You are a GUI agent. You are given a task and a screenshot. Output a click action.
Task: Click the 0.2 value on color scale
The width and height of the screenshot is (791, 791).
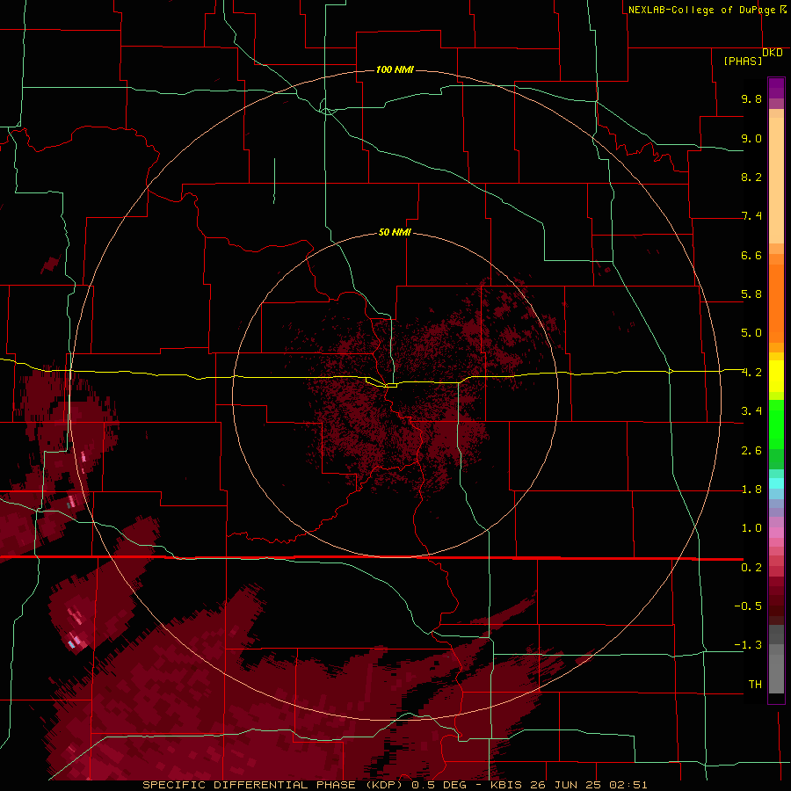tap(751, 568)
